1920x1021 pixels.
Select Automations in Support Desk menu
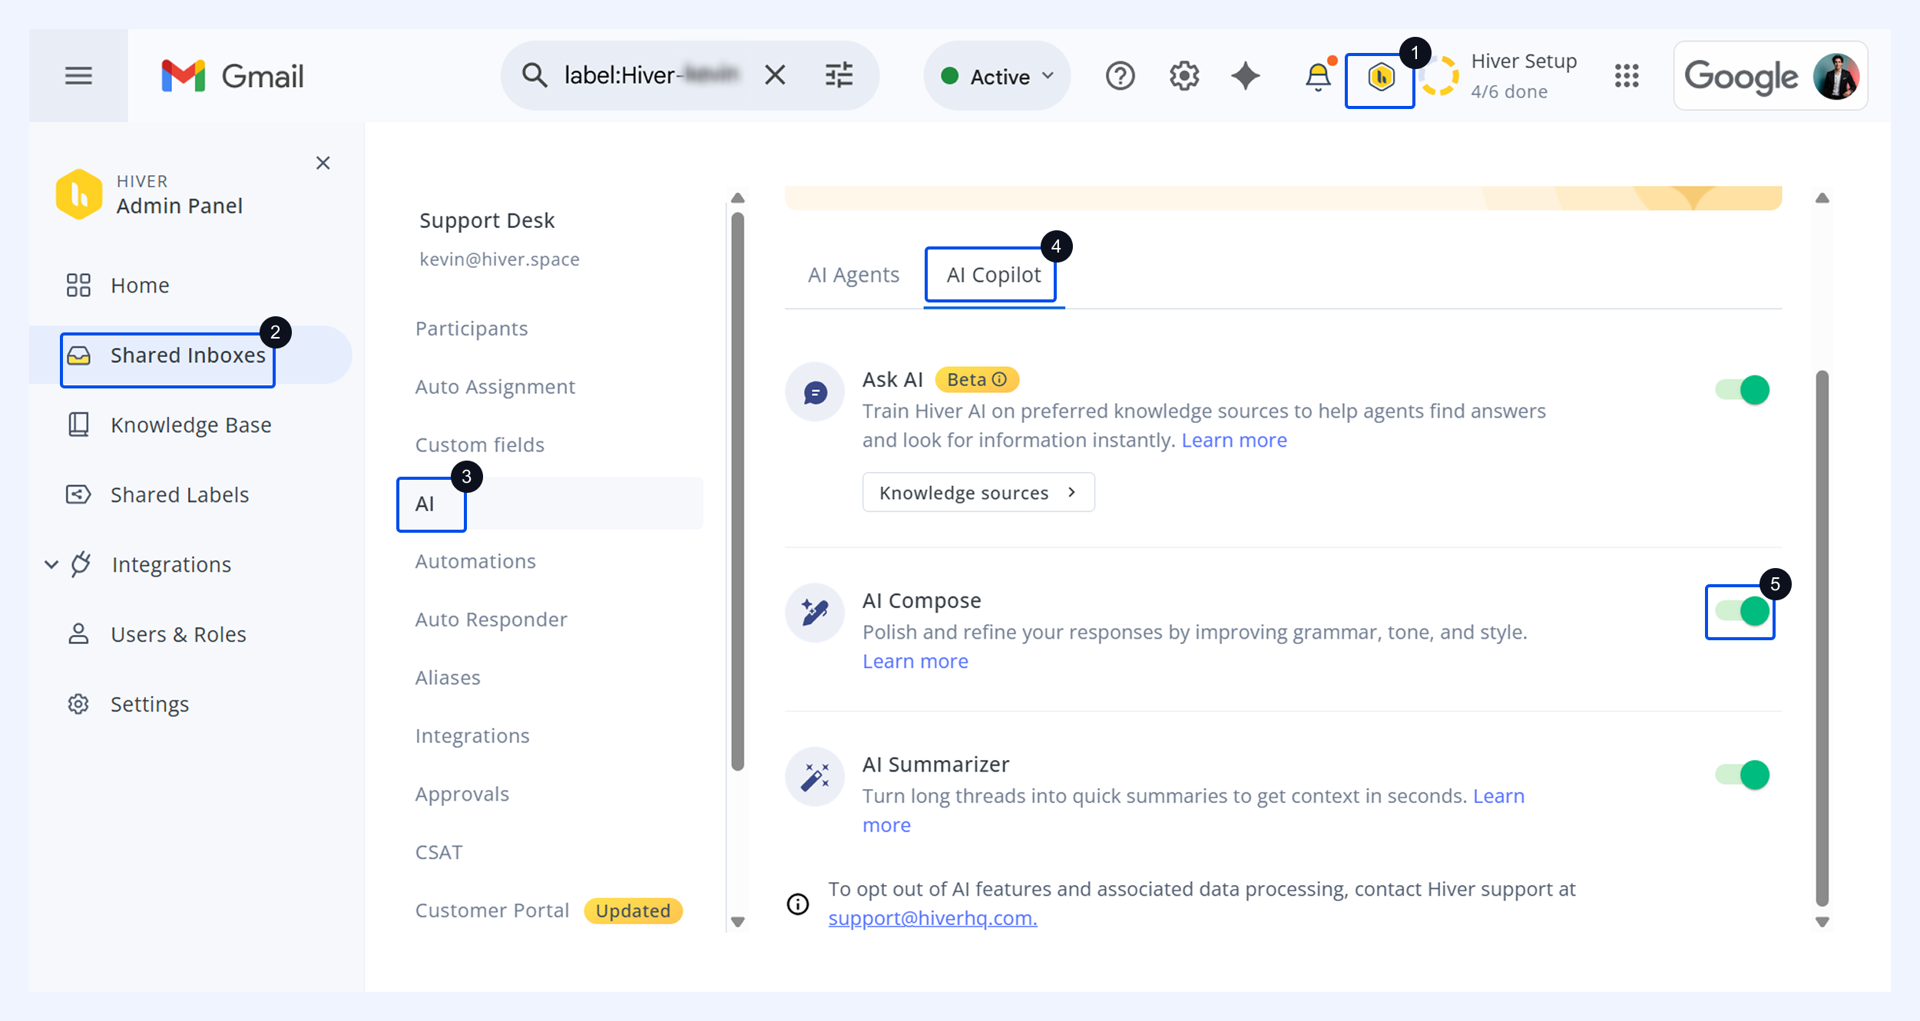475,562
